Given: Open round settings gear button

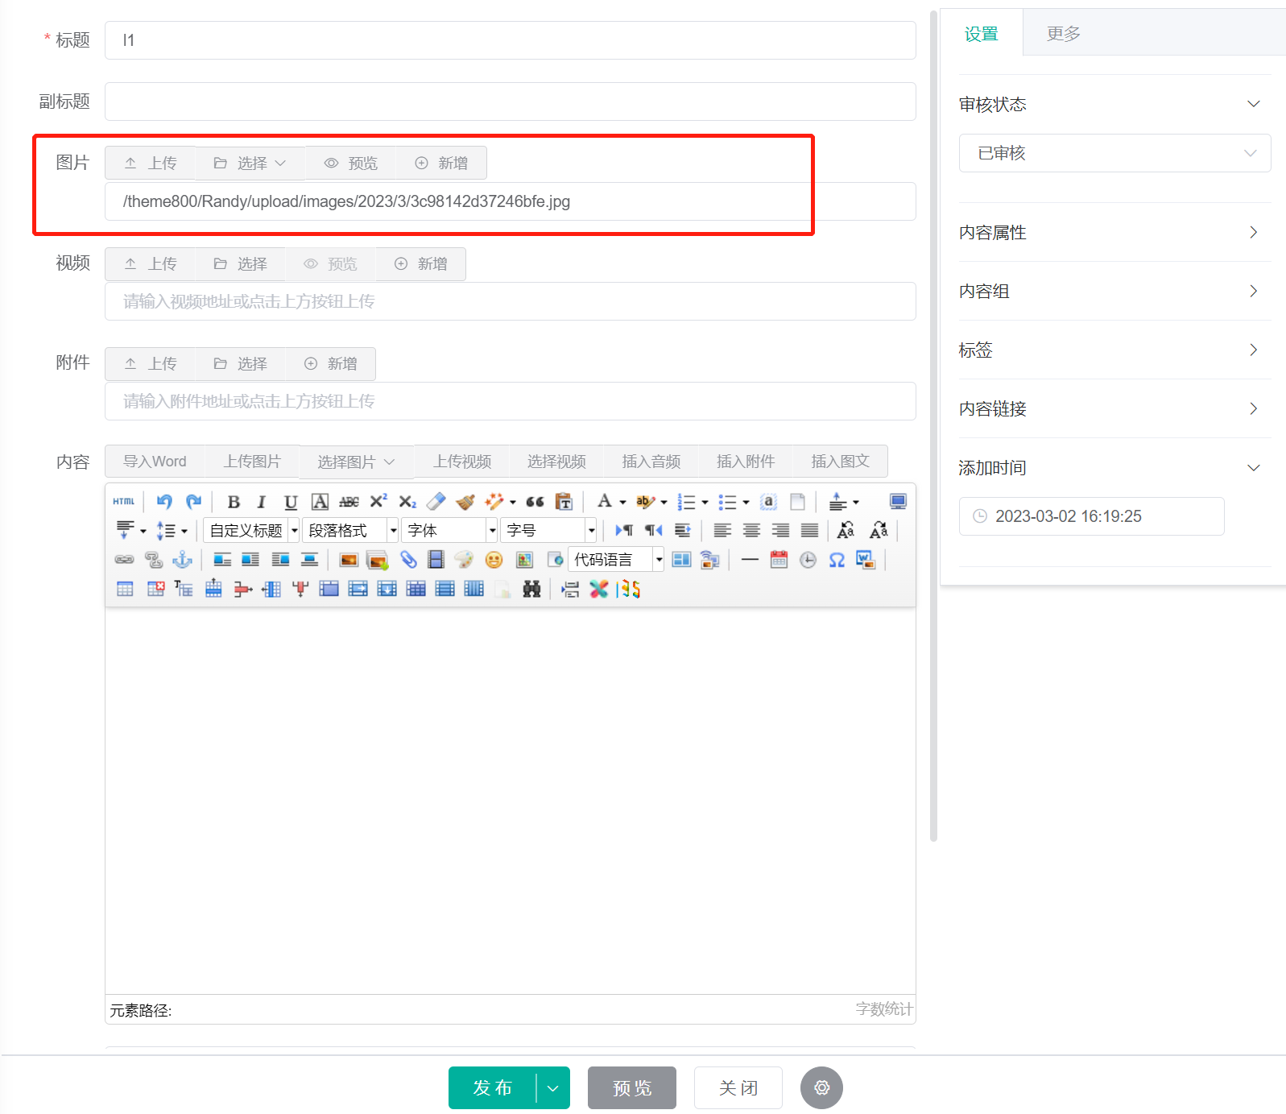Looking at the screenshot, I should coord(821,1087).
